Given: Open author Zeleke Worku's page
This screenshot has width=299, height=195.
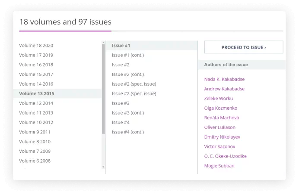Looking at the screenshot, I should pyautogui.click(x=219, y=99).
